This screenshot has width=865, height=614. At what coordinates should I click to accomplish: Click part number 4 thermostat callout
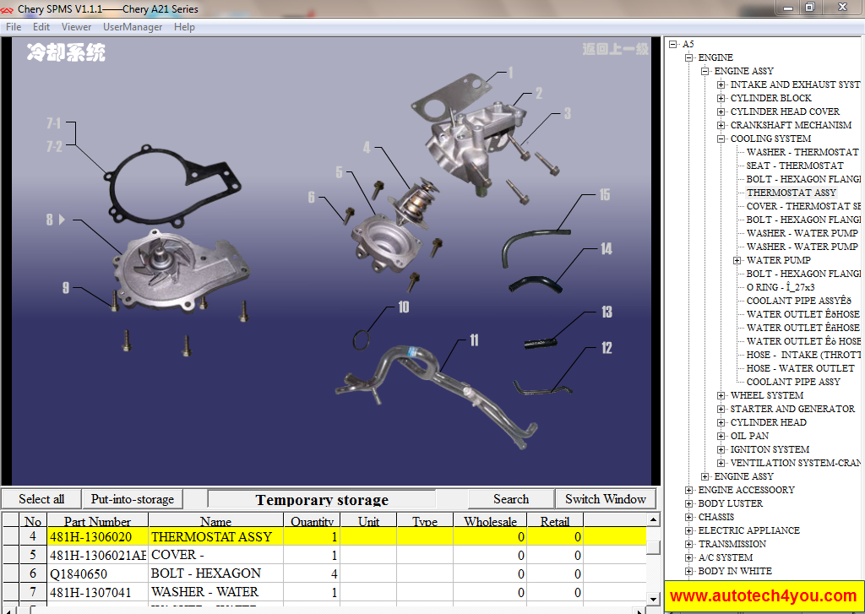click(x=367, y=147)
